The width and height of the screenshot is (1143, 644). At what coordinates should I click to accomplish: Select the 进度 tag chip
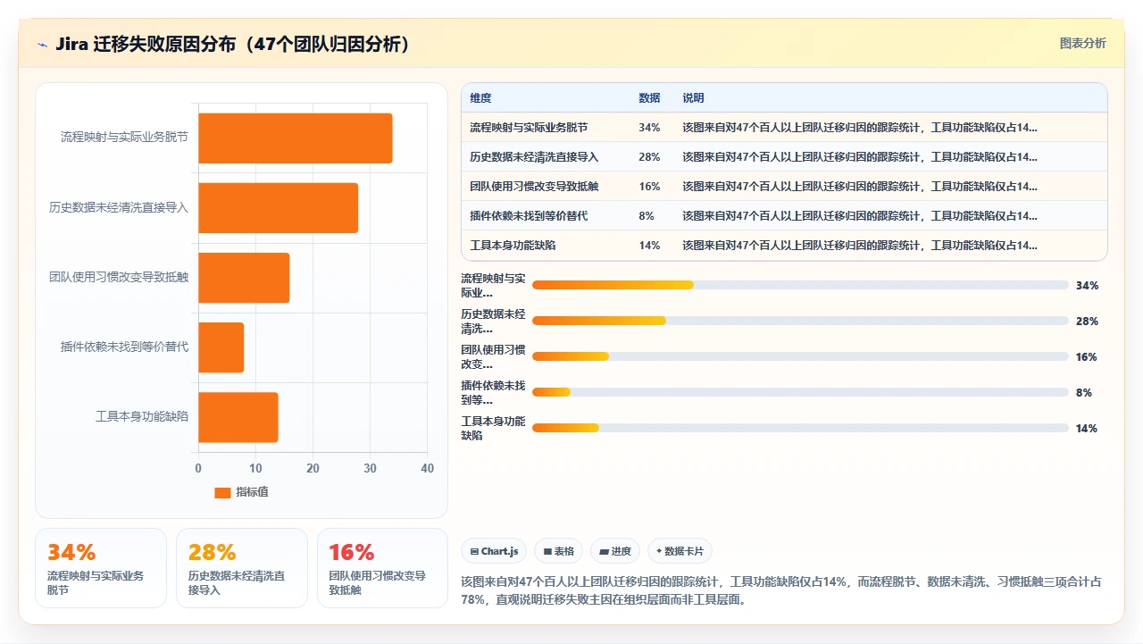coord(615,551)
